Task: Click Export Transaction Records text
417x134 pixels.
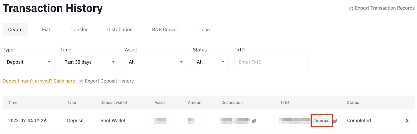Action: click(x=385, y=8)
